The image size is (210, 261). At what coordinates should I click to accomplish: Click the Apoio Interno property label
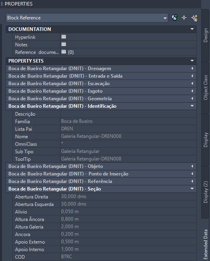(29, 250)
